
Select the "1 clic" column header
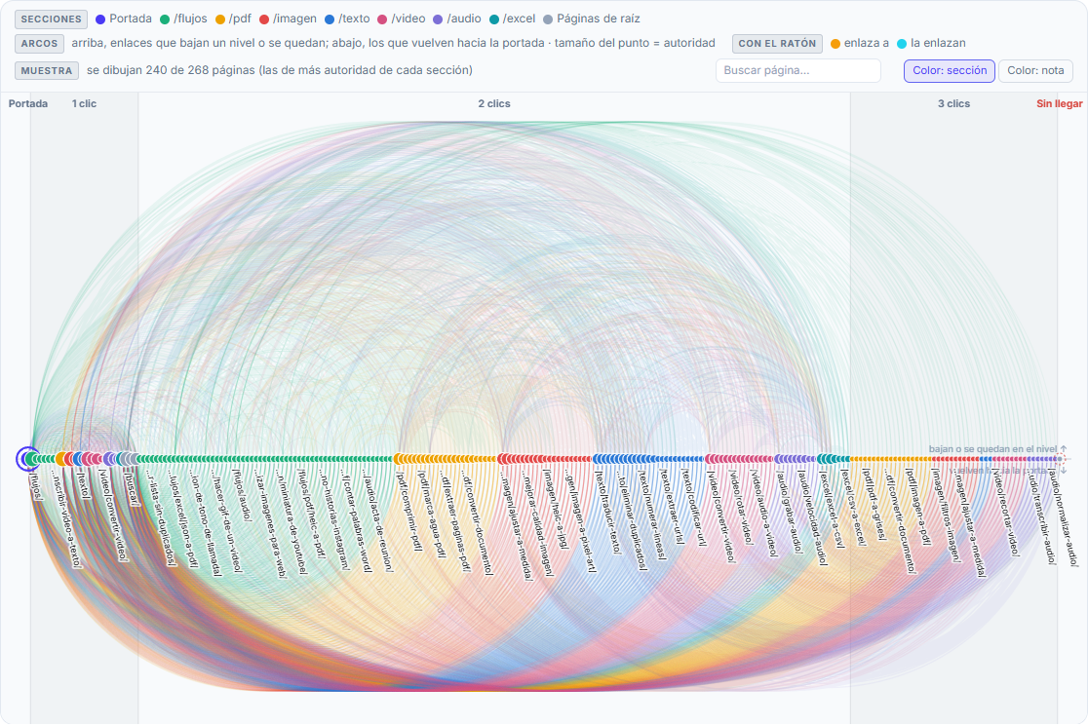pos(84,104)
